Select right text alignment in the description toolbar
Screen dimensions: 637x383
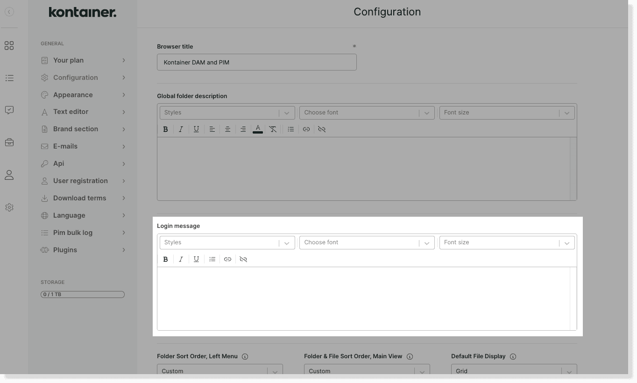point(243,129)
